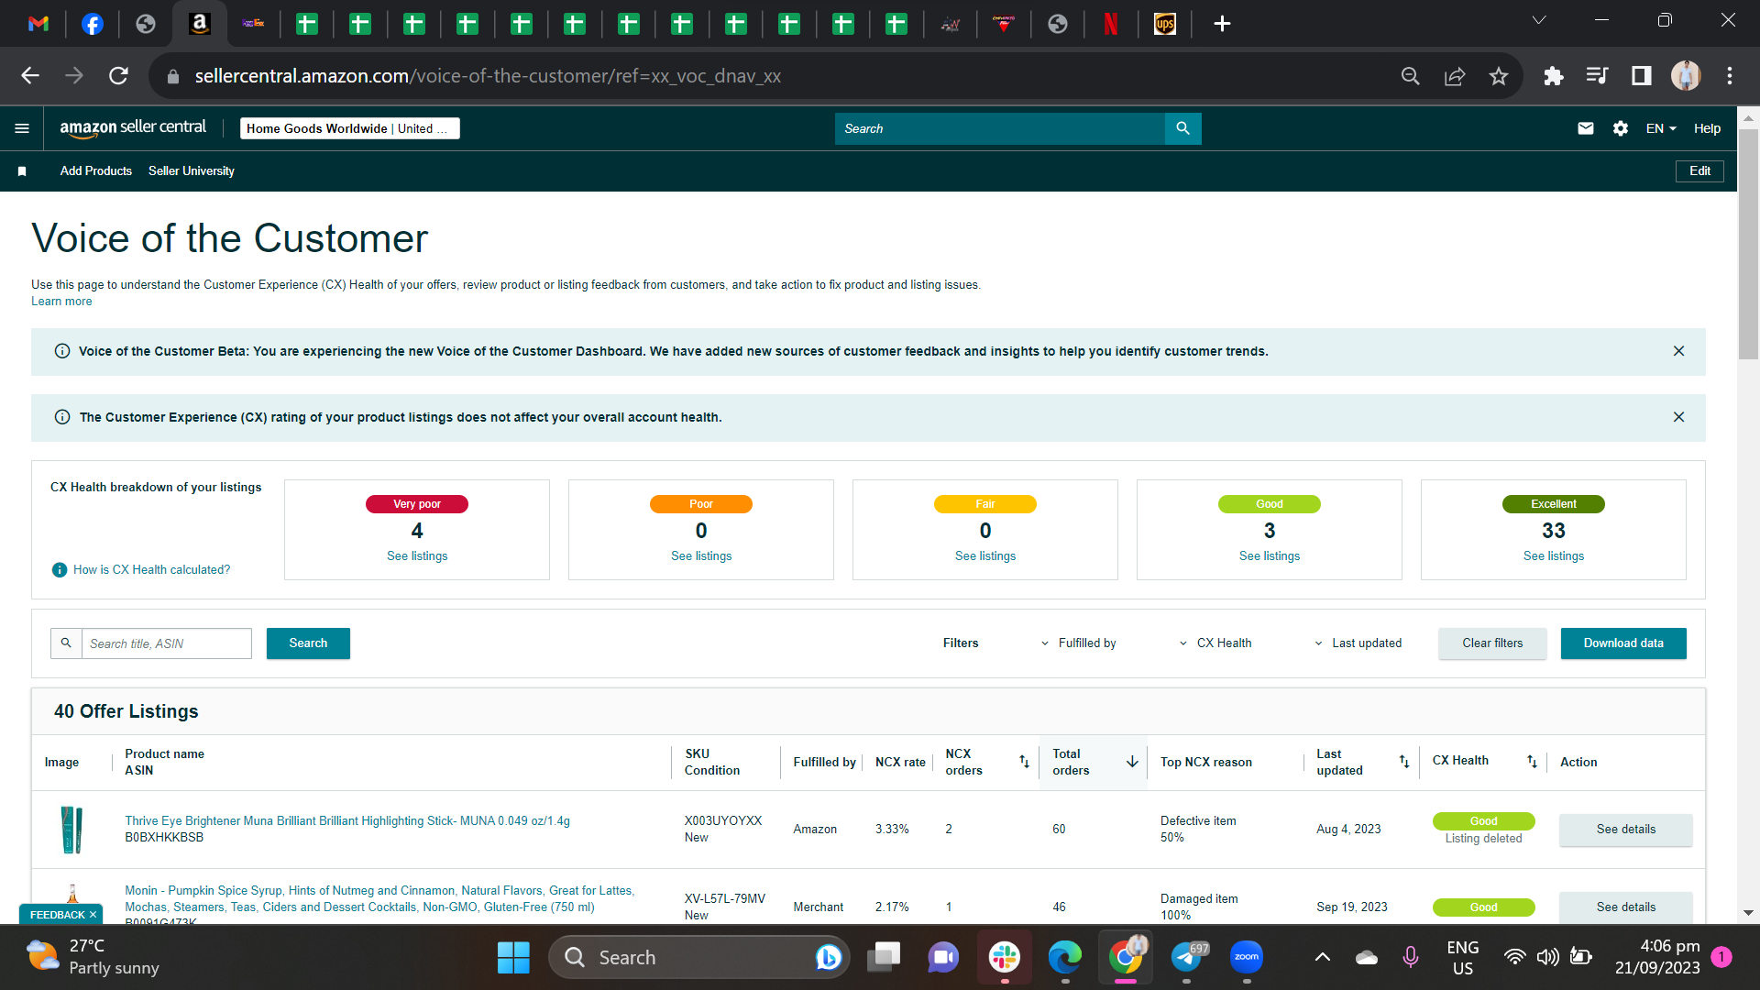Go back in browser history

click(30, 76)
